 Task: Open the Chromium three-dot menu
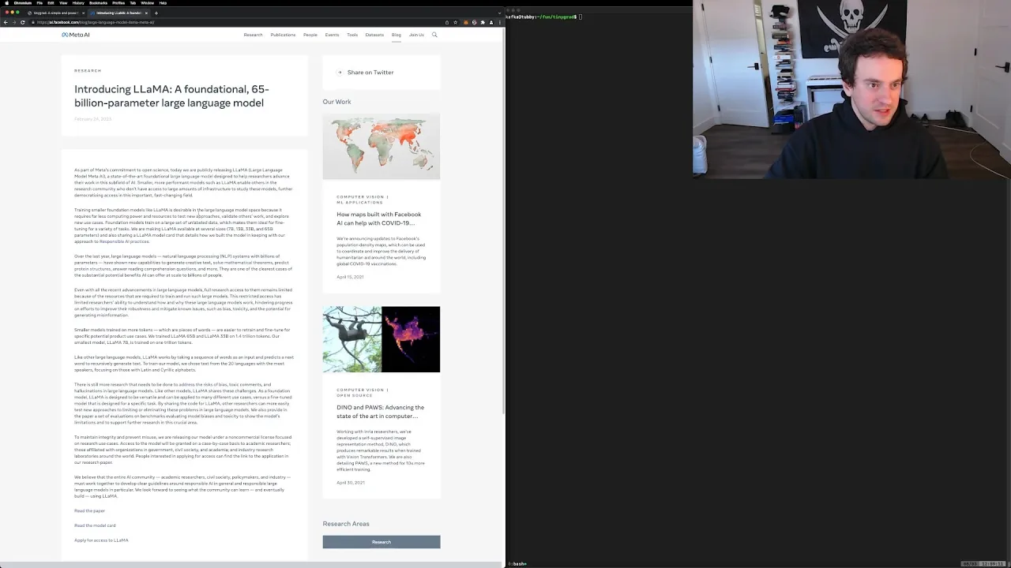[500, 22]
